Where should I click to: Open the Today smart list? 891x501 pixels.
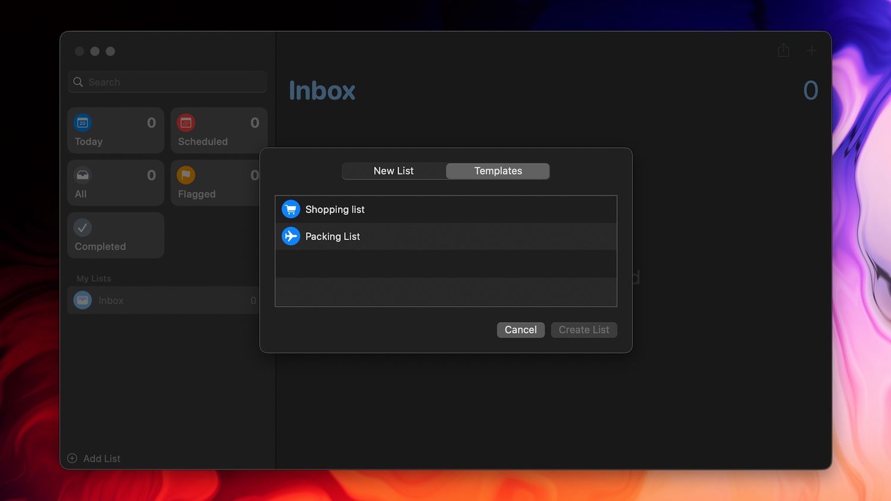pos(116,131)
